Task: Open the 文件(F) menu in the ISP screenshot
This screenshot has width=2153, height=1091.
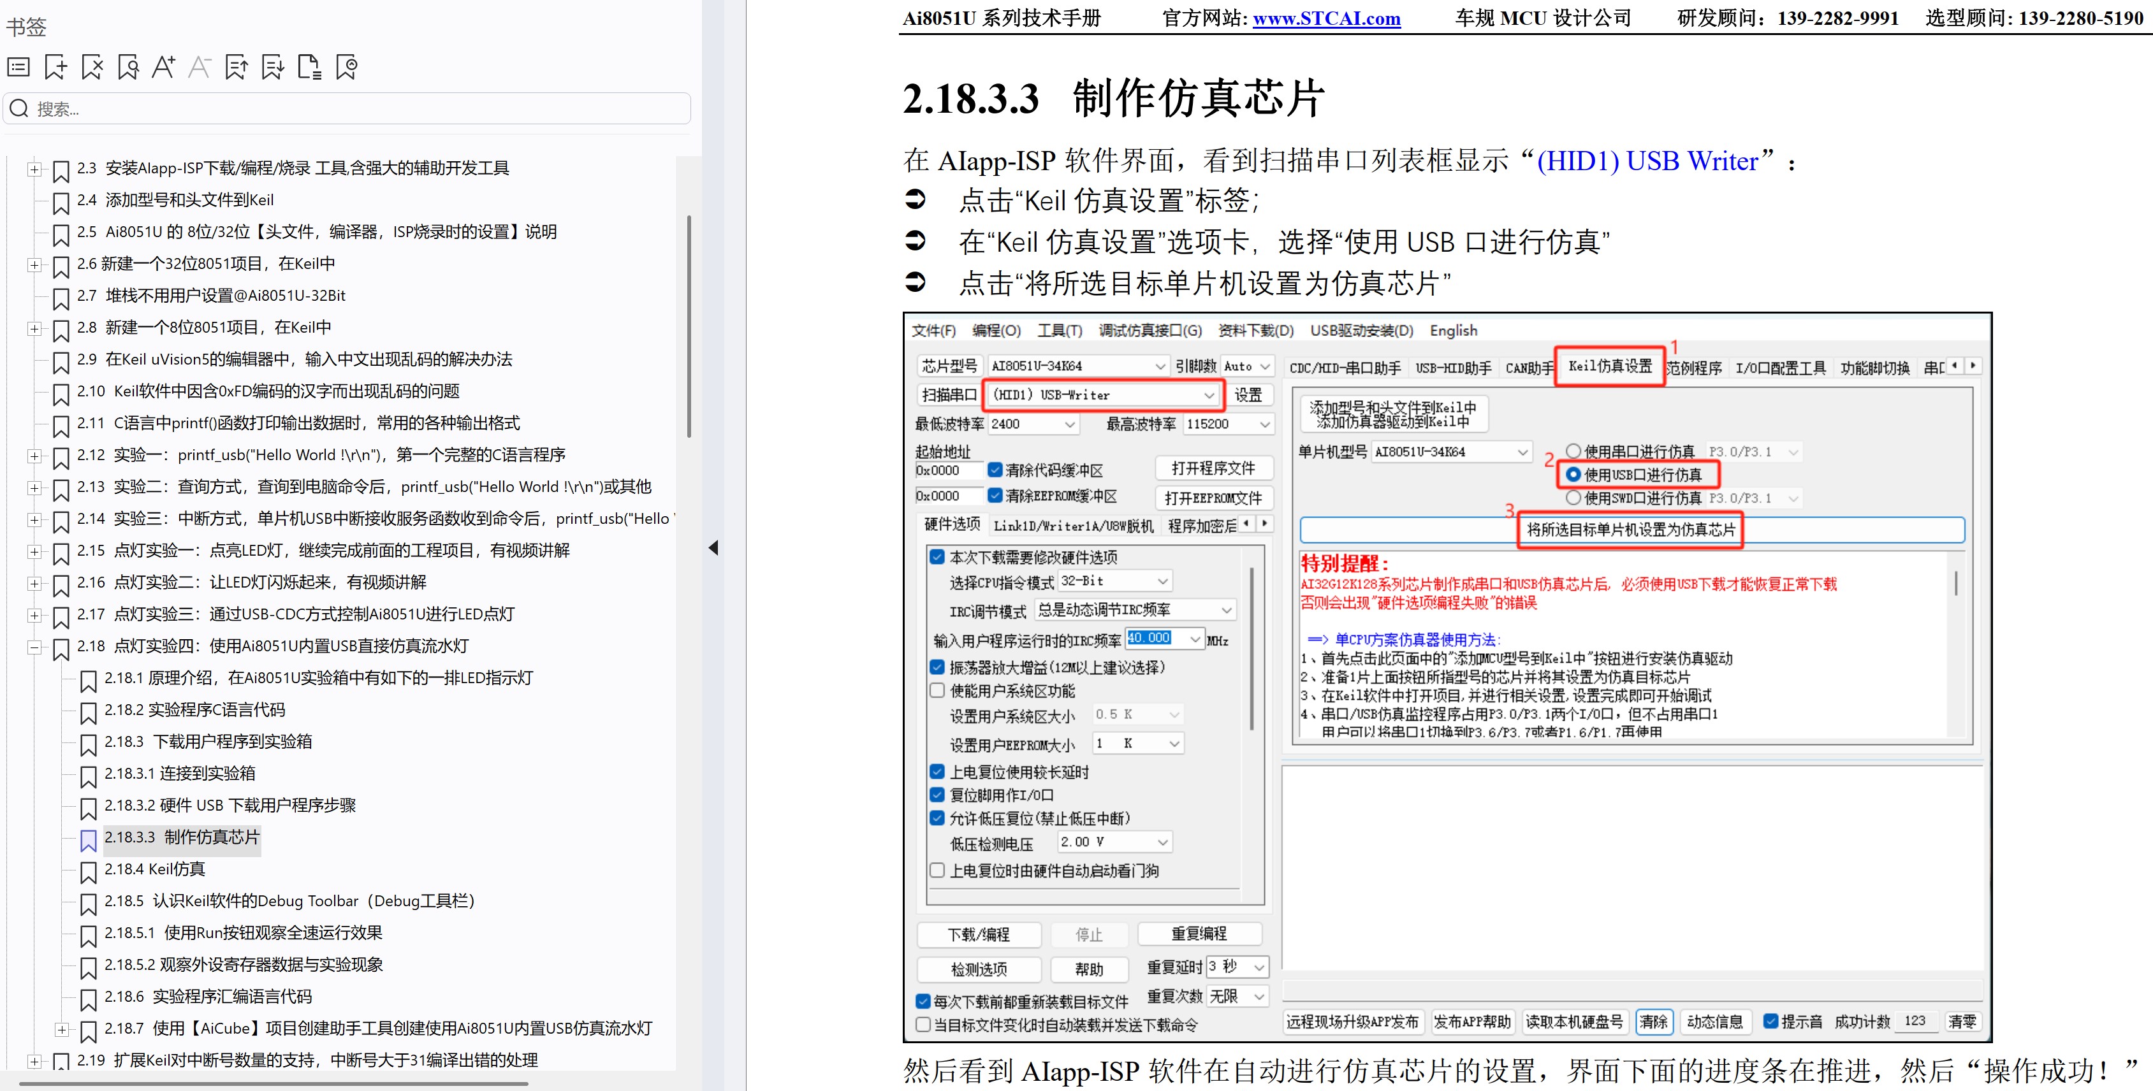Action: [933, 331]
